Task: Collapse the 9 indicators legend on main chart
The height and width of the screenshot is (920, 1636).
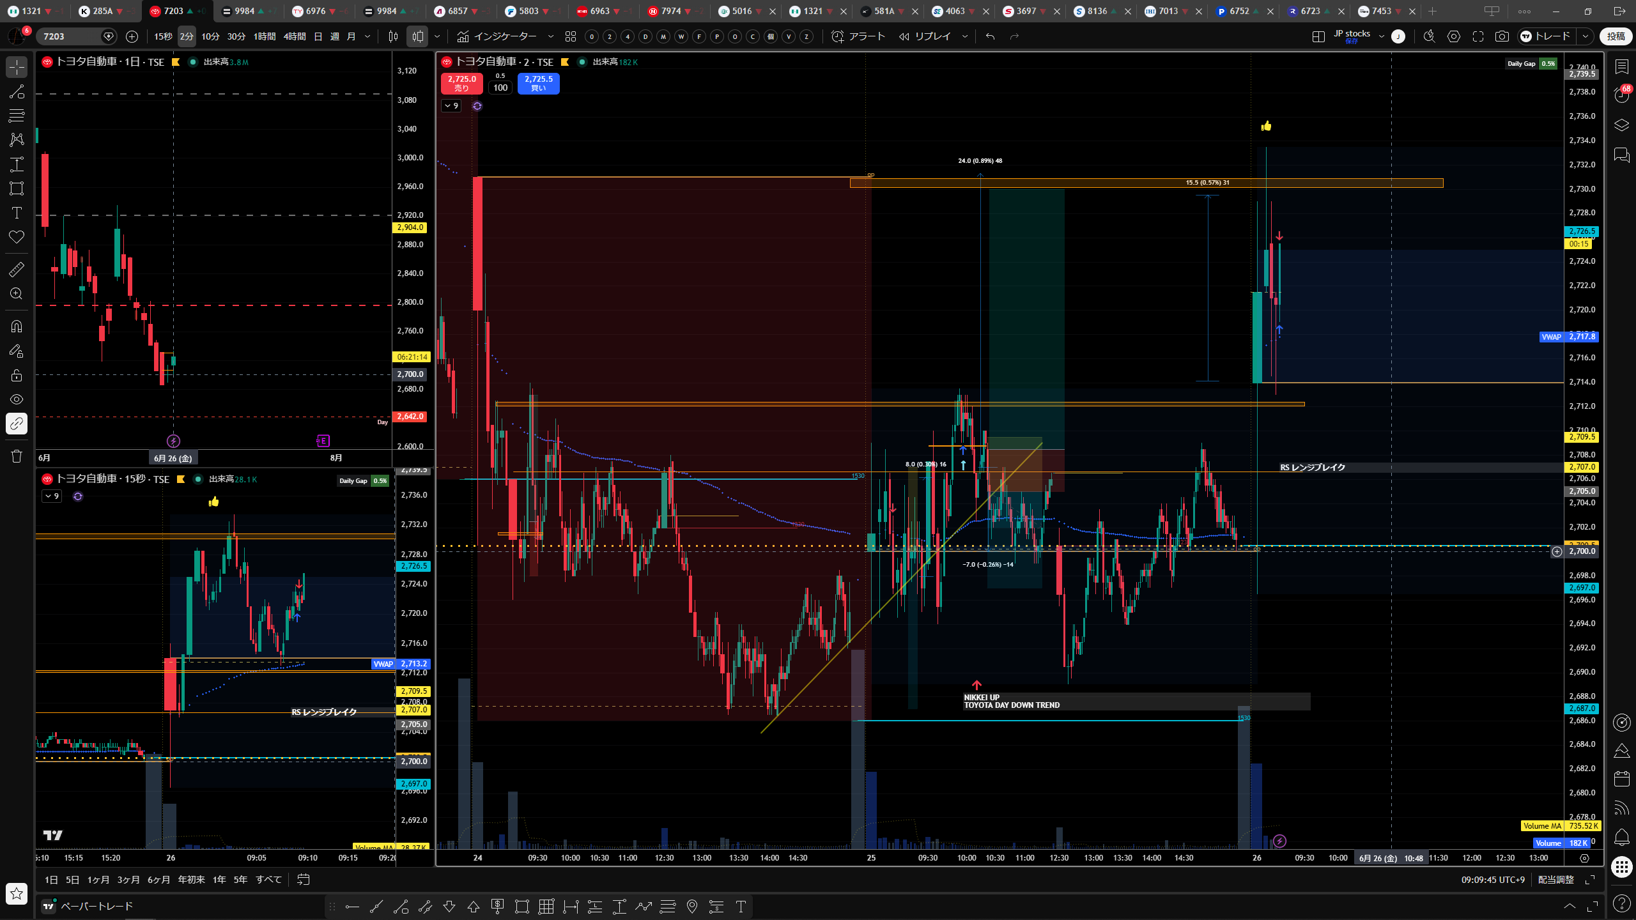Action: point(451,105)
